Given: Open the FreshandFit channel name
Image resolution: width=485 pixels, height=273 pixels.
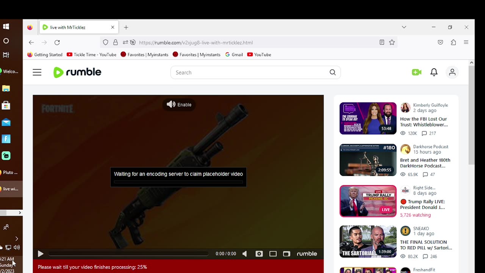Looking at the screenshot, I should coord(424,270).
